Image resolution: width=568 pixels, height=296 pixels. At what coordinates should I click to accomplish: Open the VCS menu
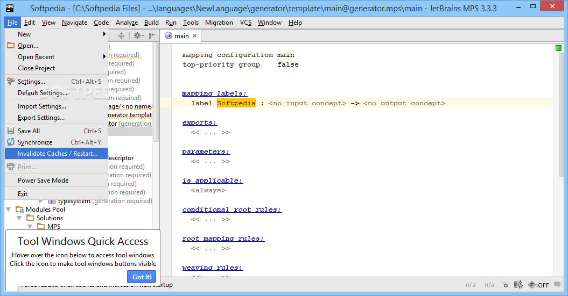pos(246,23)
